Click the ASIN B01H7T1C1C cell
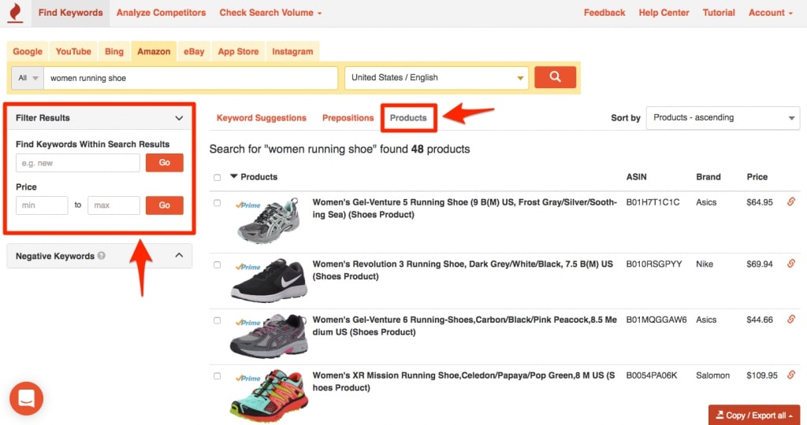The image size is (807, 425). (x=653, y=202)
